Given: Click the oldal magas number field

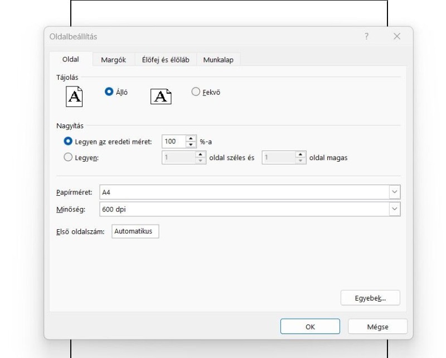Looking at the screenshot, I should tap(279, 157).
